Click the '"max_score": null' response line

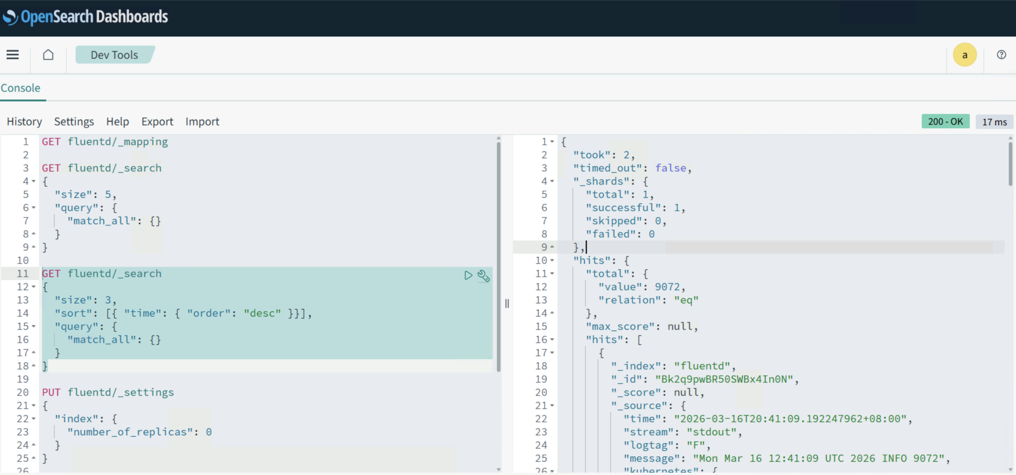coord(642,326)
